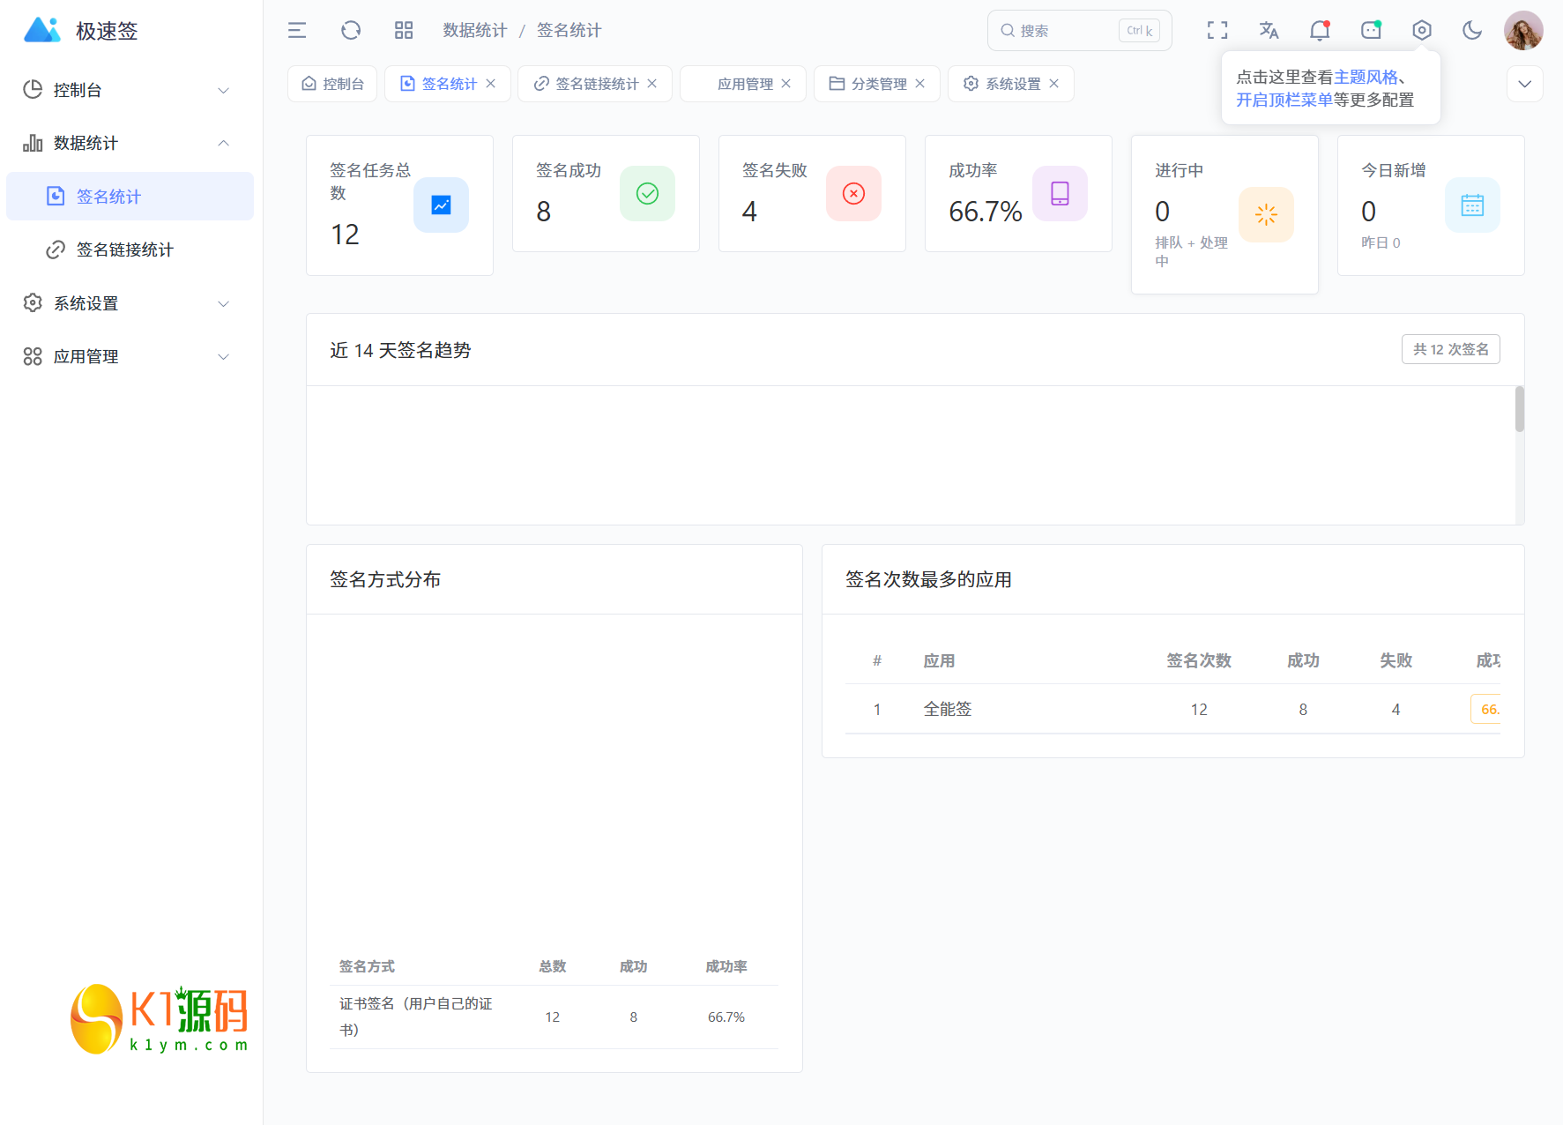
Task: Close the 应用管理 tab
Action: (x=786, y=84)
